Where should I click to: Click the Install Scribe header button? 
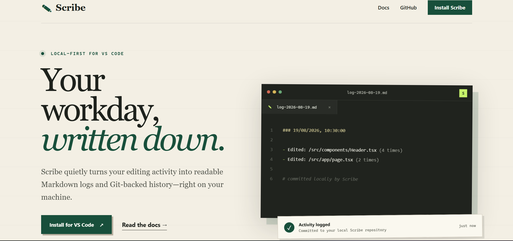[x=450, y=8]
